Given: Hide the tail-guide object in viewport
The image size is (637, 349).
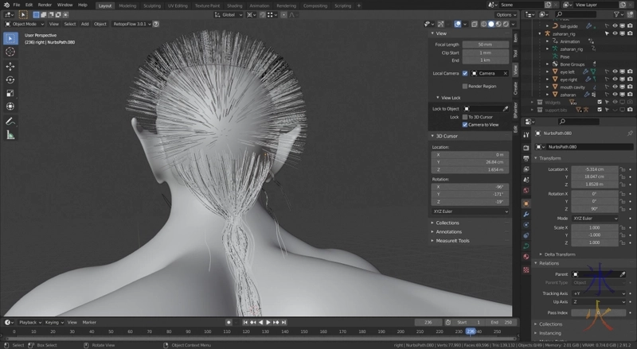Looking at the screenshot, I should [x=614, y=25].
